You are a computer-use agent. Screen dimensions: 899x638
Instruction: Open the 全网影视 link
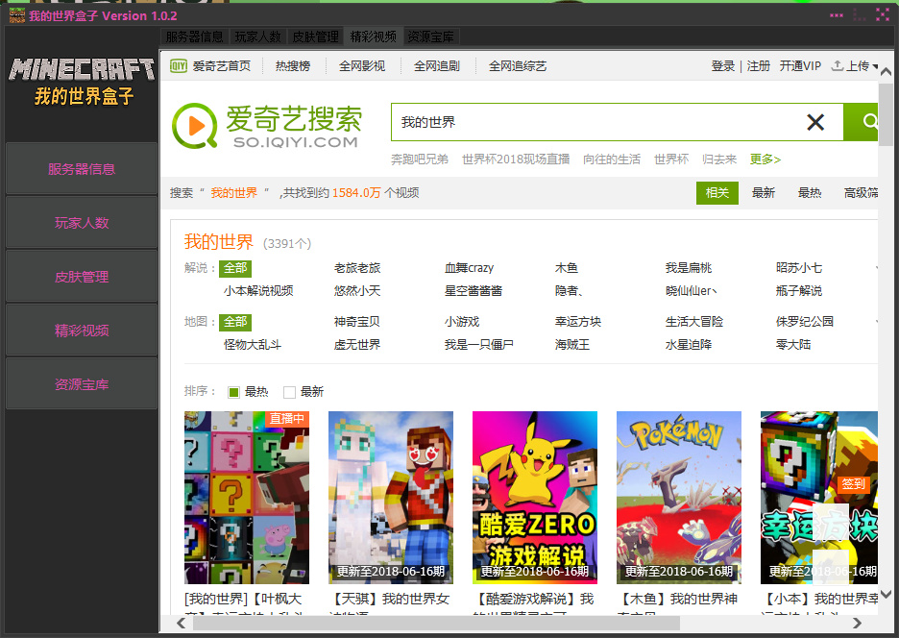362,66
